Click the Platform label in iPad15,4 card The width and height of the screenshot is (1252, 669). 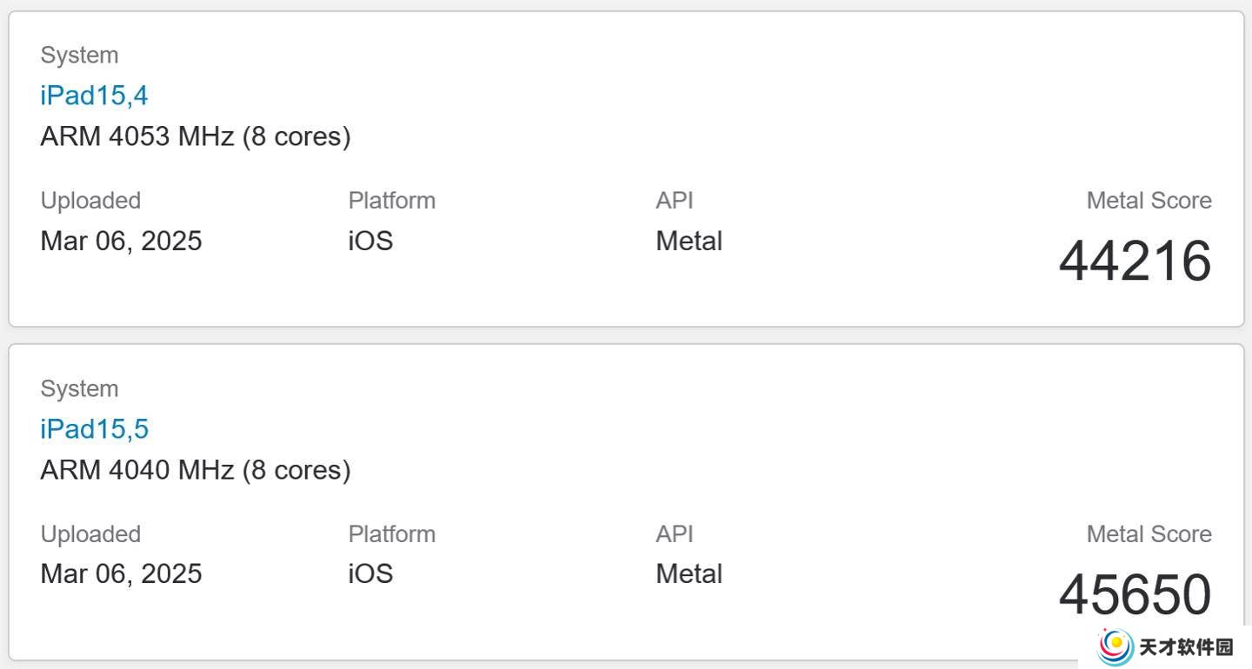(391, 201)
